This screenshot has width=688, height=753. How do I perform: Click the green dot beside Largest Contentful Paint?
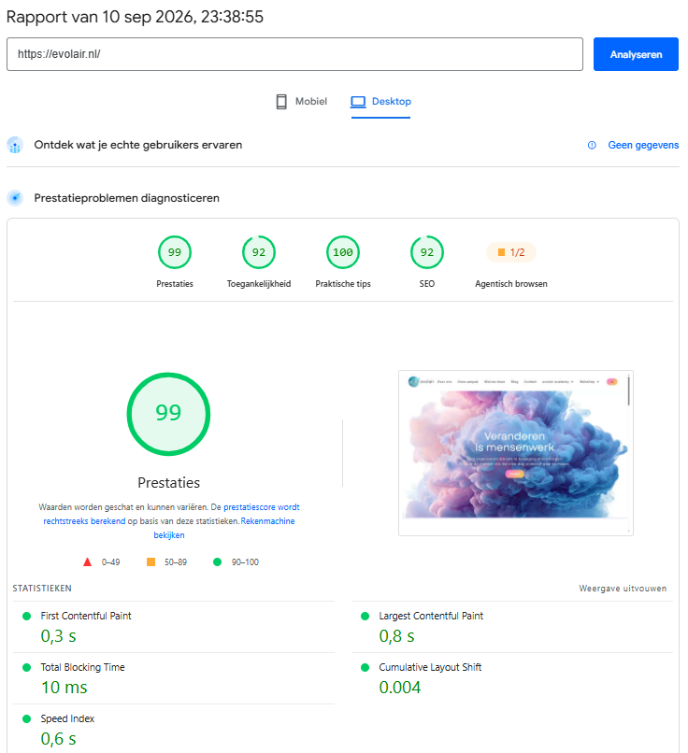(x=365, y=616)
